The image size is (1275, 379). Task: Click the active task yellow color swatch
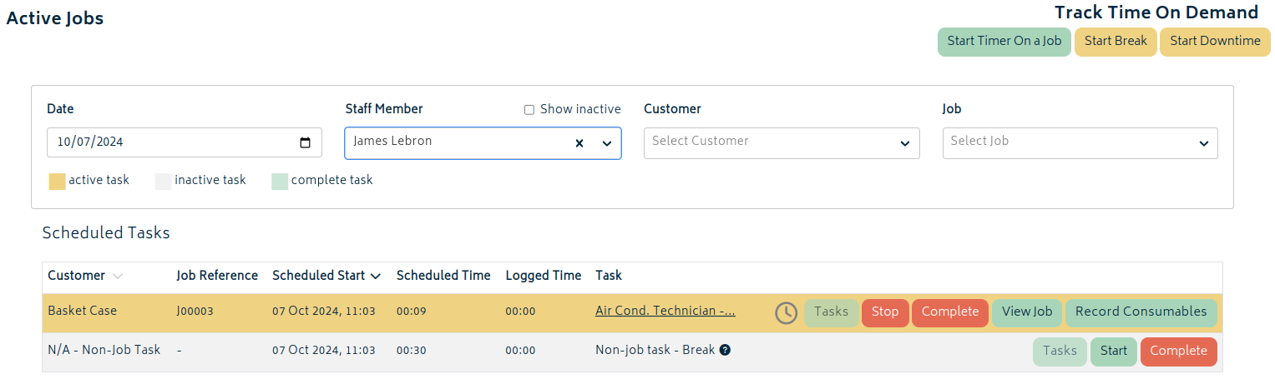pos(57,182)
